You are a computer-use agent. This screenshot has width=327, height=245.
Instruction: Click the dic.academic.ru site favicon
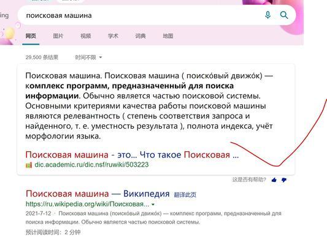[29, 165]
